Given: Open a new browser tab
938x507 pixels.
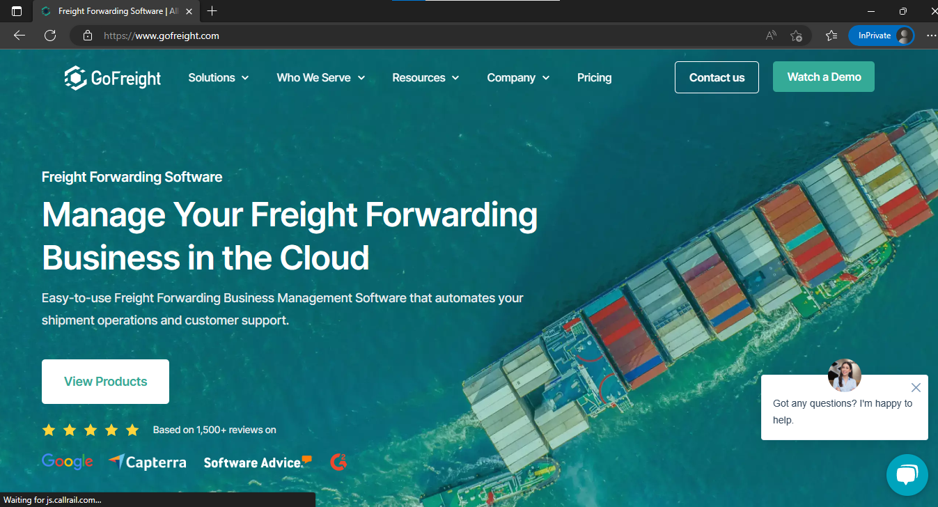Looking at the screenshot, I should [x=212, y=11].
